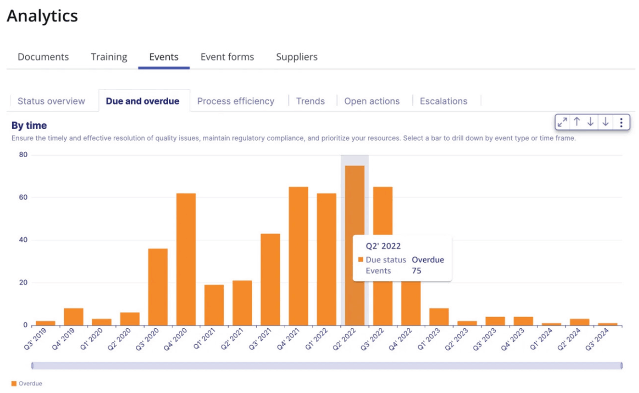Select the Q4' 2020 bar in the chart
The height and width of the screenshot is (393, 639).
coord(187,258)
